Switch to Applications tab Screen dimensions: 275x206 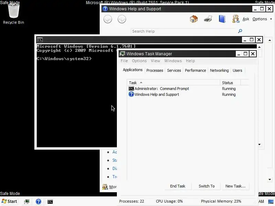tap(133, 70)
